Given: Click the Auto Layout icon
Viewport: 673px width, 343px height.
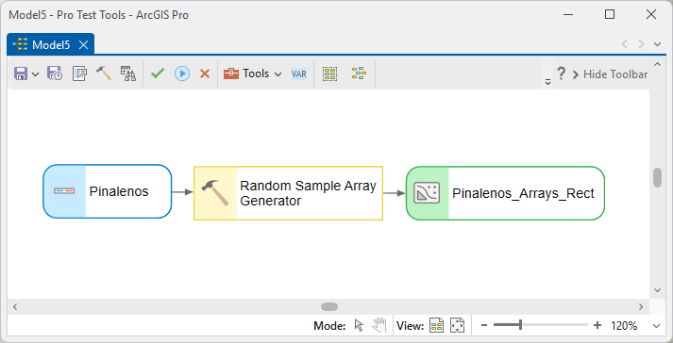Looking at the screenshot, I should click(359, 73).
